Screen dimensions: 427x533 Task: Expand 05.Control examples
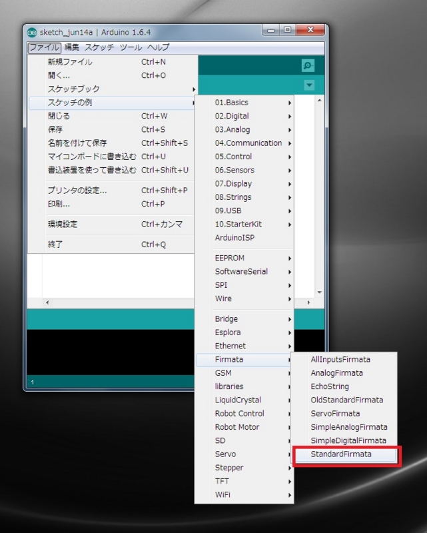pos(244,157)
